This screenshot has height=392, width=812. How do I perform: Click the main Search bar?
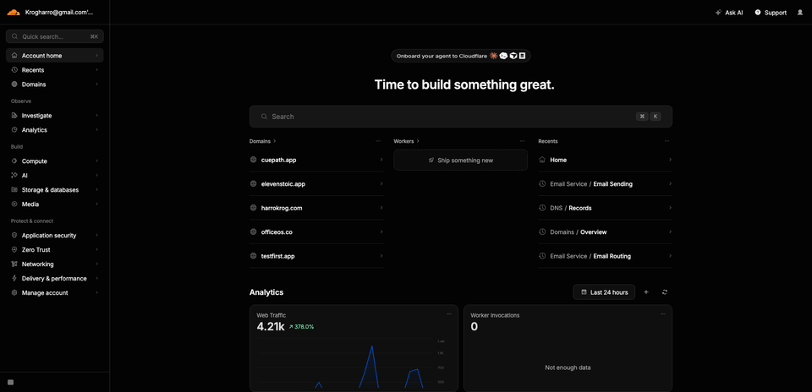461,117
